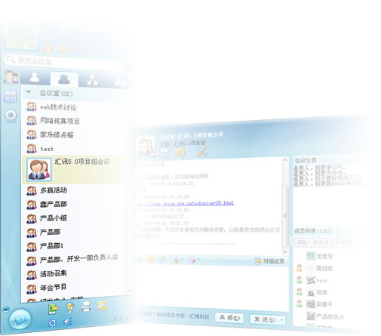Image resolution: width=381 pixels, height=336 pixels.
Task: Open the webcam icon in left sidebar
Action: [x=11, y=116]
